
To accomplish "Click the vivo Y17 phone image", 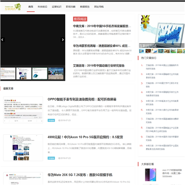I will point(151,175).
